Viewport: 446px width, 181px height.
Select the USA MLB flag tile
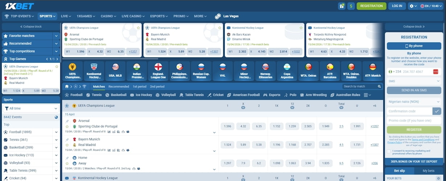tap(116, 71)
